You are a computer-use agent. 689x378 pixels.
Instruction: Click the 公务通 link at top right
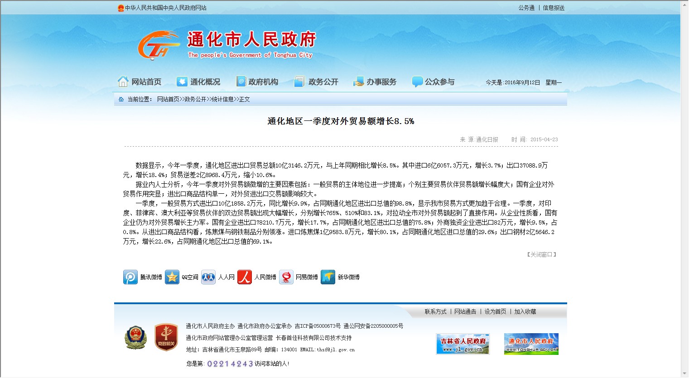pyautogui.click(x=526, y=8)
